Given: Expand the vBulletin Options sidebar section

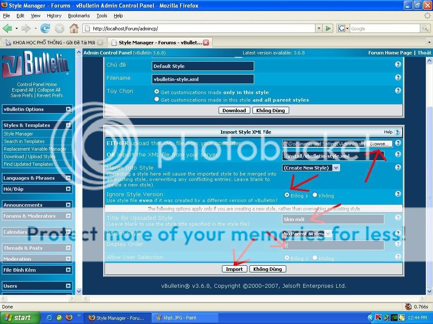Looking at the screenshot, I should [x=68, y=109].
